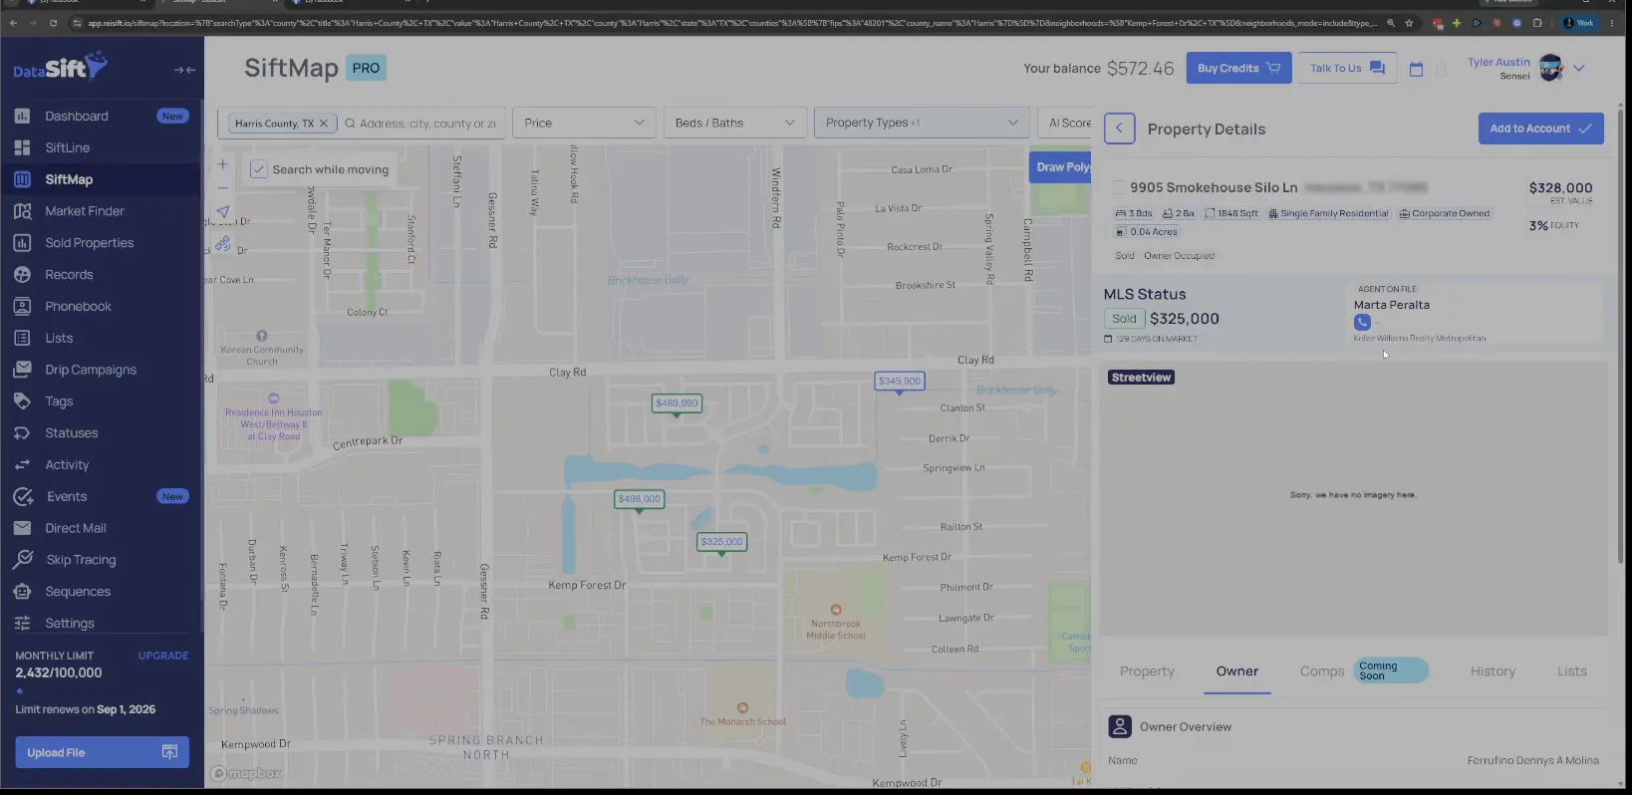1632x795 pixels.
Task: Click the Tags icon in sidebar
Action: pos(22,401)
